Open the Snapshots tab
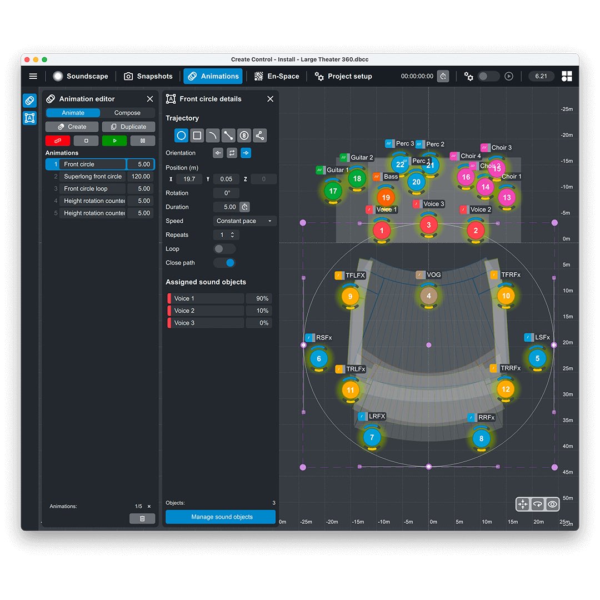This screenshot has height=600, width=600. tap(148, 76)
